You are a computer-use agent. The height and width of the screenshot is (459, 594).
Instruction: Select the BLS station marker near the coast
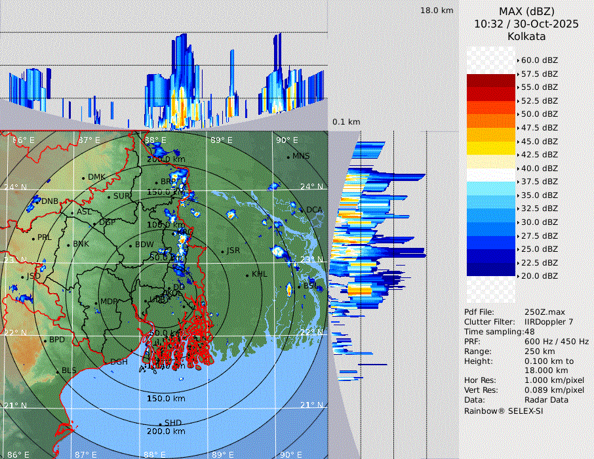pos(58,371)
